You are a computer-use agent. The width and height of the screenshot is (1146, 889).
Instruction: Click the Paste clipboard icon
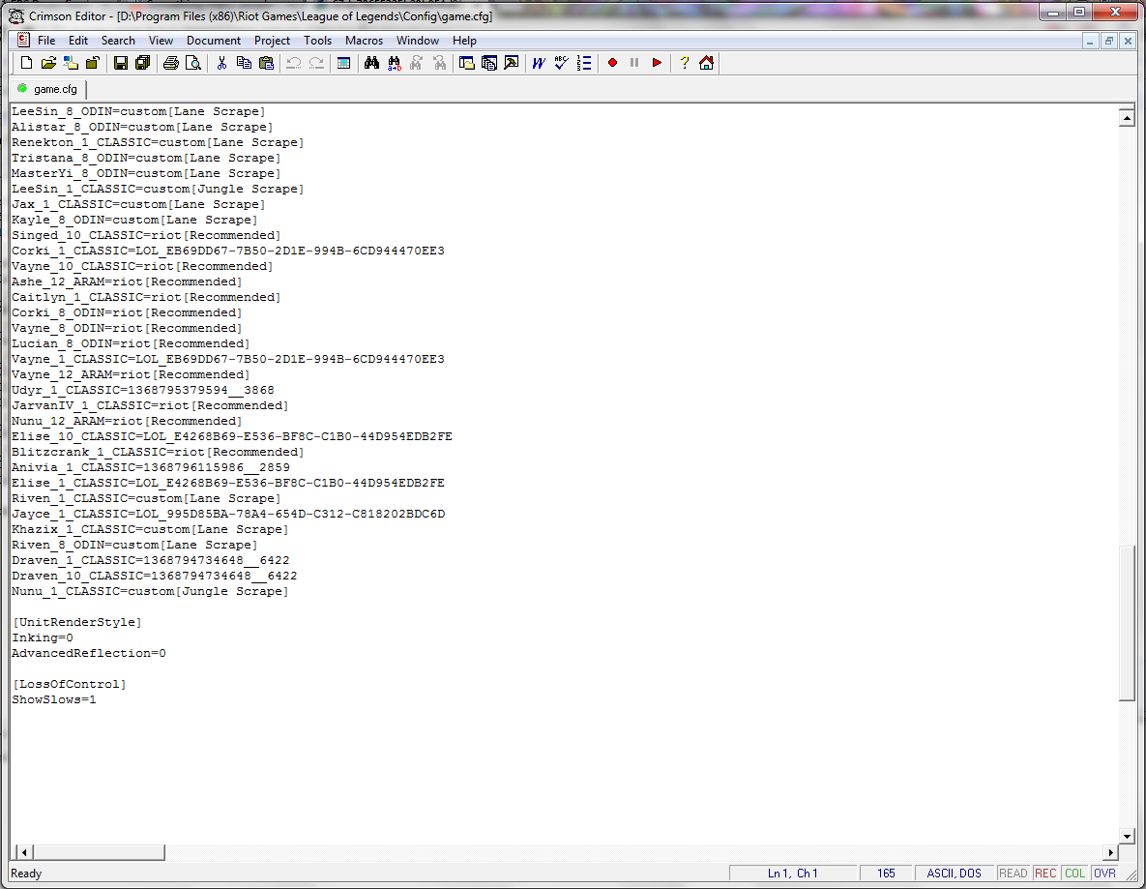[x=266, y=63]
